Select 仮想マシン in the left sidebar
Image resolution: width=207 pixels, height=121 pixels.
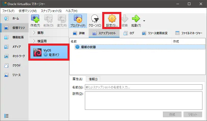pos(15,28)
